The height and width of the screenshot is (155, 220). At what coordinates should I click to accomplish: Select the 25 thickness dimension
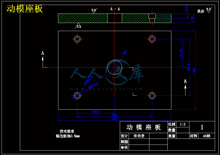[193, 18]
